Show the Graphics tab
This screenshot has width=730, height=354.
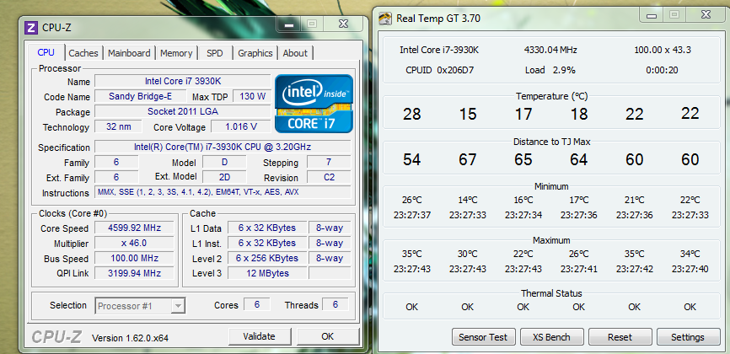255,53
